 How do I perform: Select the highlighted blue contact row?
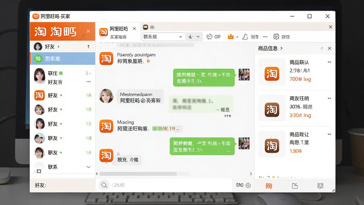tap(63, 59)
